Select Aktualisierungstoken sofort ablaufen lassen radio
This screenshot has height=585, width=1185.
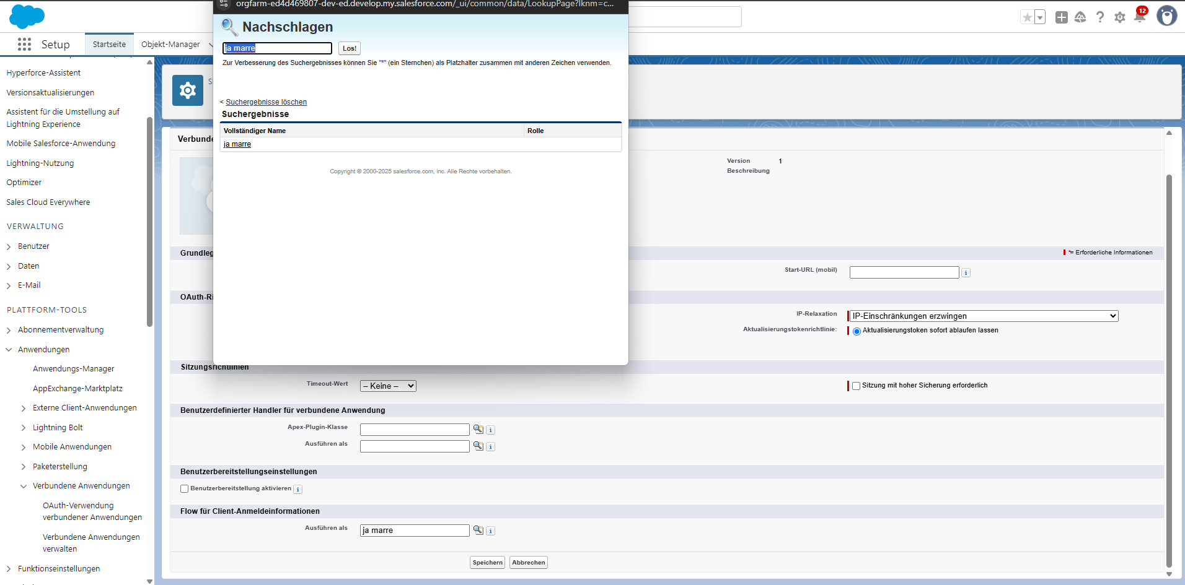[857, 331]
